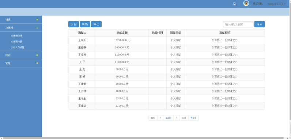Focus the donor search input field
The image size is (291, 139).
(x=238, y=24)
